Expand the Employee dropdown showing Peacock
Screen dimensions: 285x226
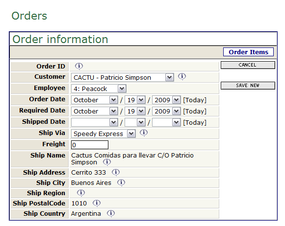click(x=99, y=89)
